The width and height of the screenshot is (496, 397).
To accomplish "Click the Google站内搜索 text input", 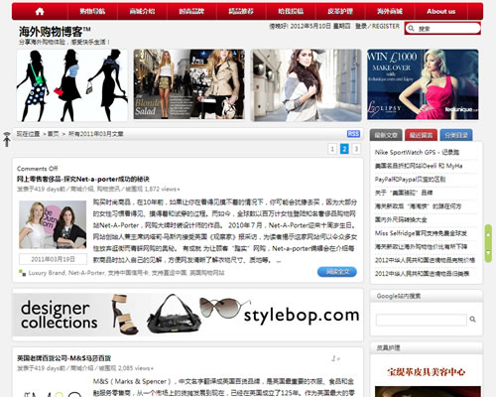I will click(x=422, y=320).
